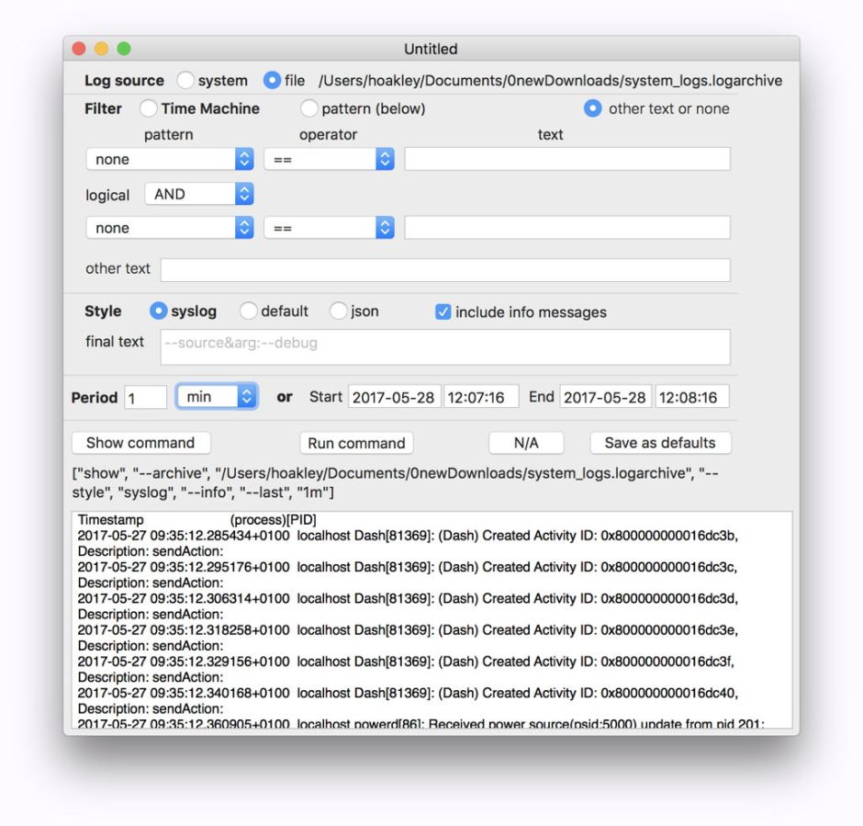Expand the logical AND dropdown

coord(198,194)
